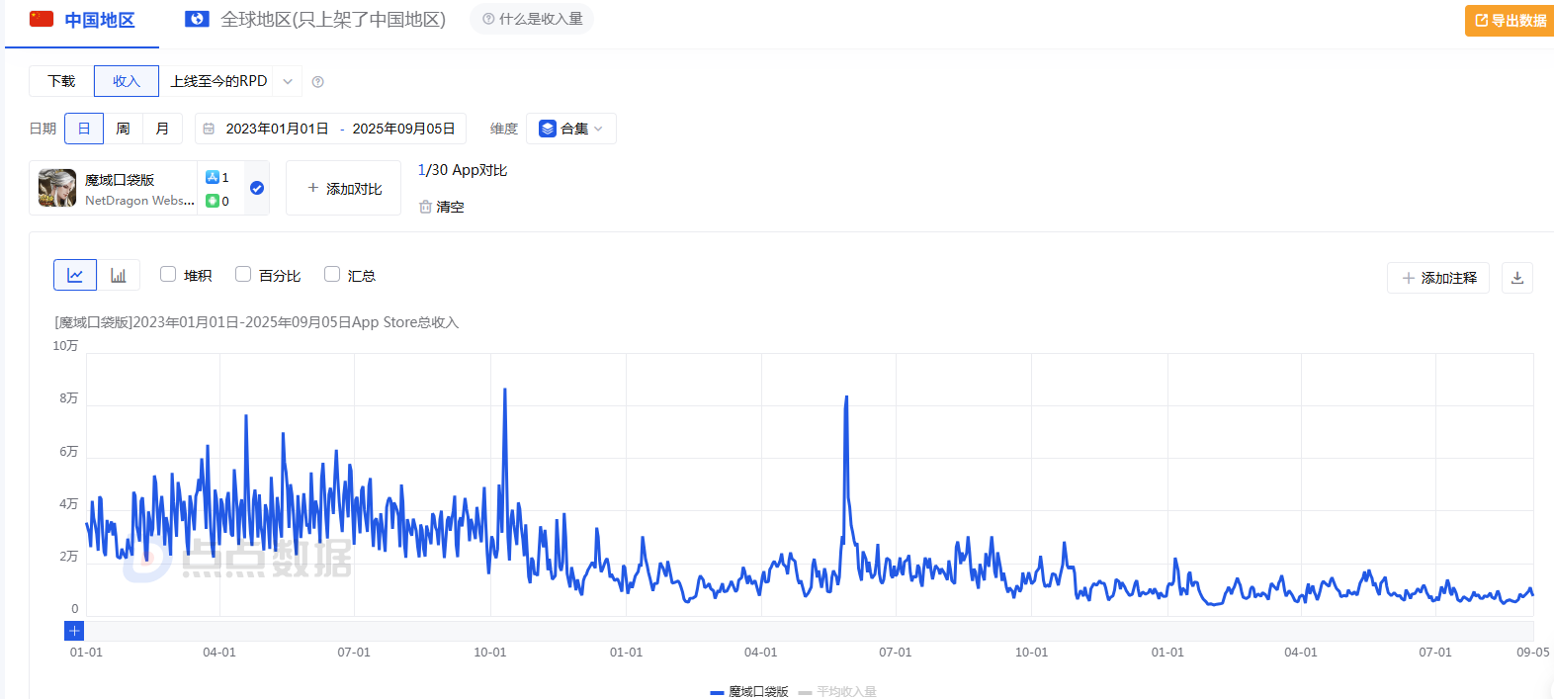Switch to bar chart view icon
The width and height of the screenshot is (1554, 699).
point(119,275)
